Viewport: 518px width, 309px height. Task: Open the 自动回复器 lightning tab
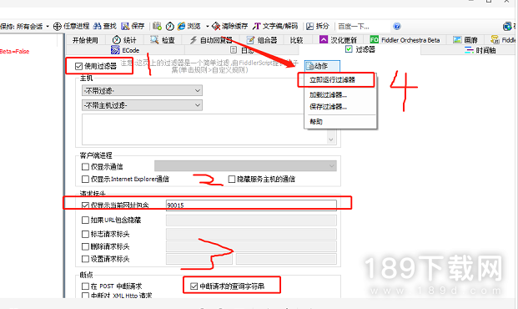(211, 40)
